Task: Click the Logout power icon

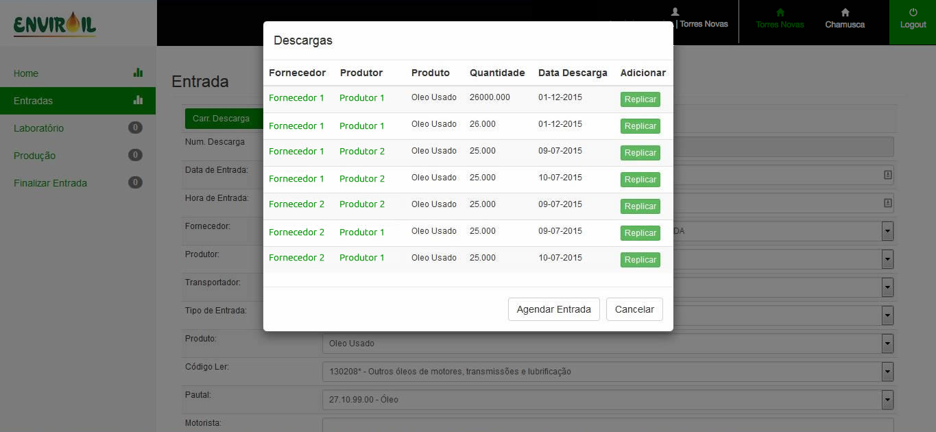Action: coord(913,12)
